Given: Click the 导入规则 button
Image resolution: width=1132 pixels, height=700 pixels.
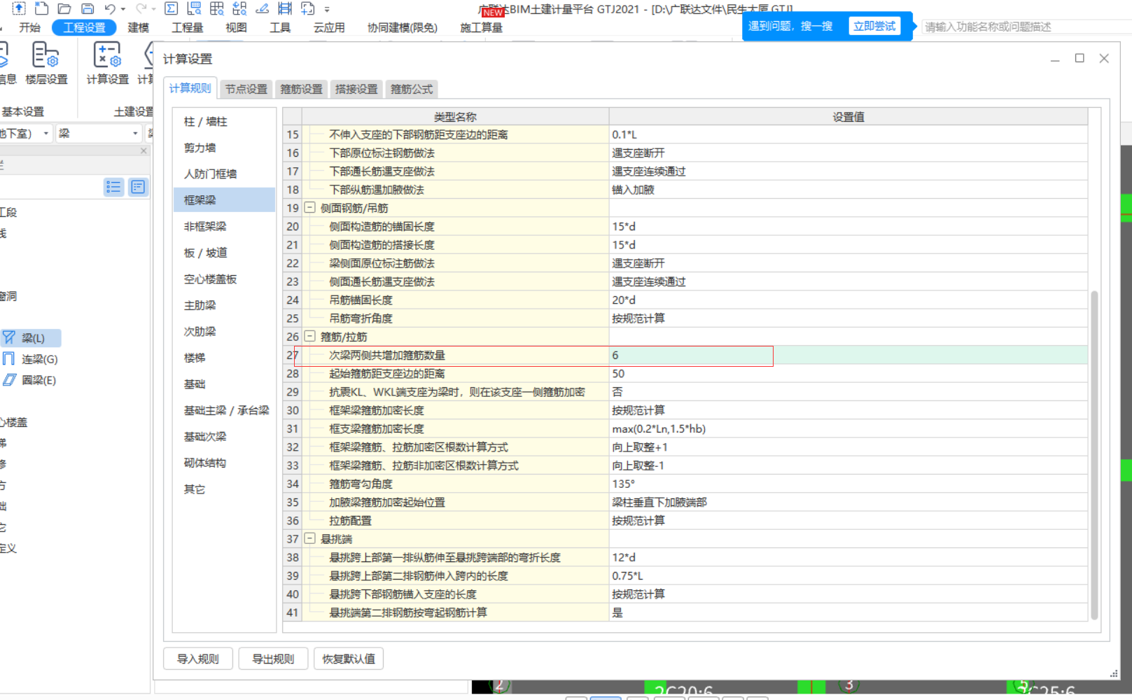Looking at the screenshot, I should click(x=198, y=659).
